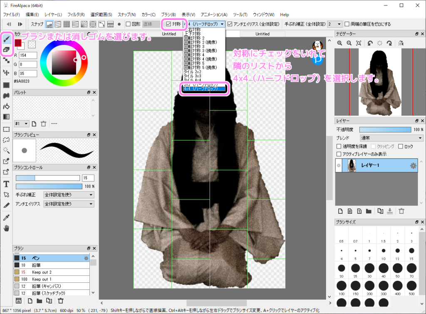Adjust the 不透明度 opacity slider
Image resolution: width=426 pixels, height=314 pixels.
tap(385, 129)
